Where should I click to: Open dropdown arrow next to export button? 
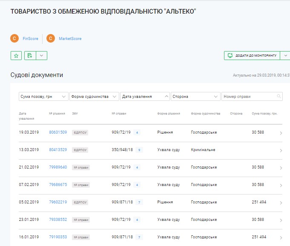41,55
